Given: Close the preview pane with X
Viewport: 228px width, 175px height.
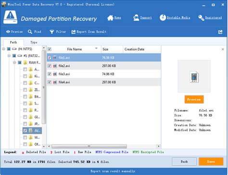Looking at the screenshot, I should pos(223,49).
